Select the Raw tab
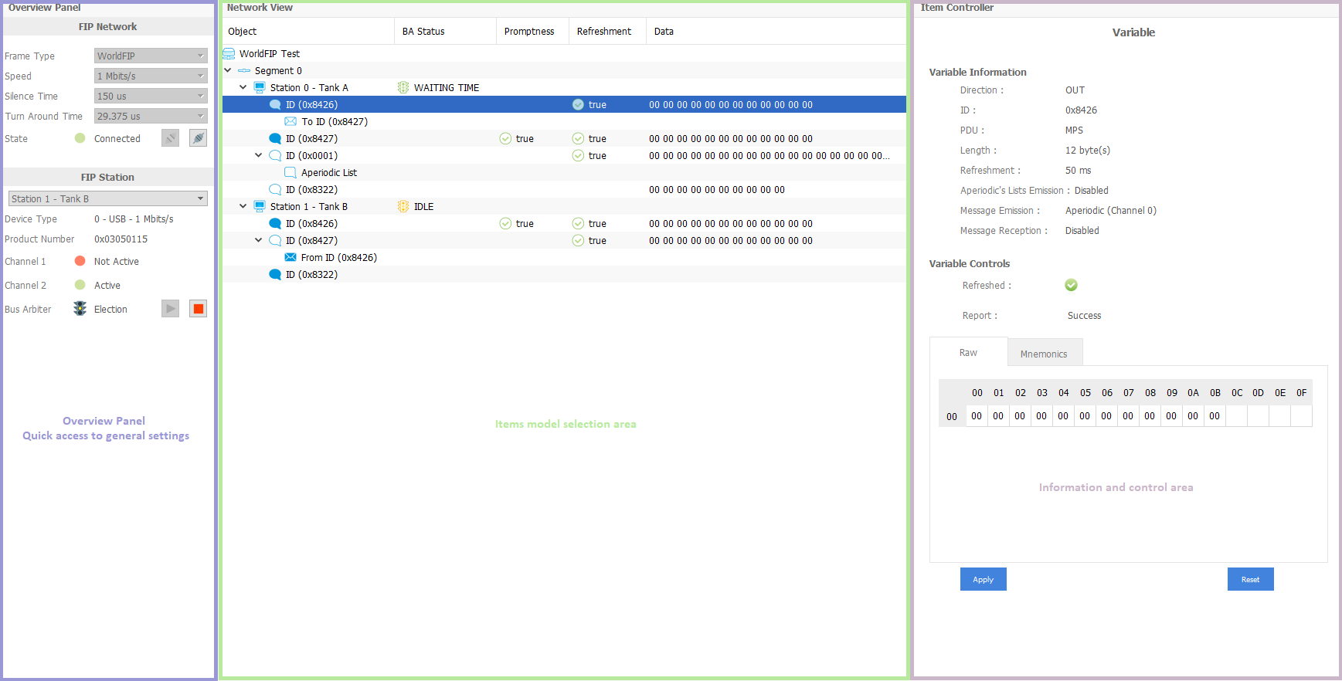1342x681 pixels. 968,352
